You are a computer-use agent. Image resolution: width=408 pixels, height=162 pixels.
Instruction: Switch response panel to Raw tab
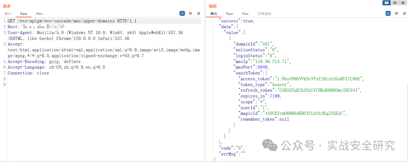pos(230,14)
